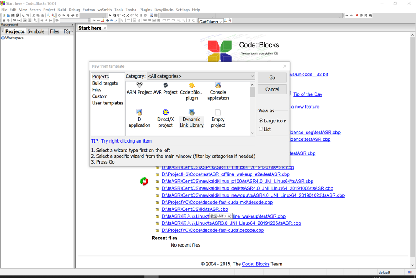416x278 pixels.
Task: Click the Replace toolbar icon
Action: (53, 16)
